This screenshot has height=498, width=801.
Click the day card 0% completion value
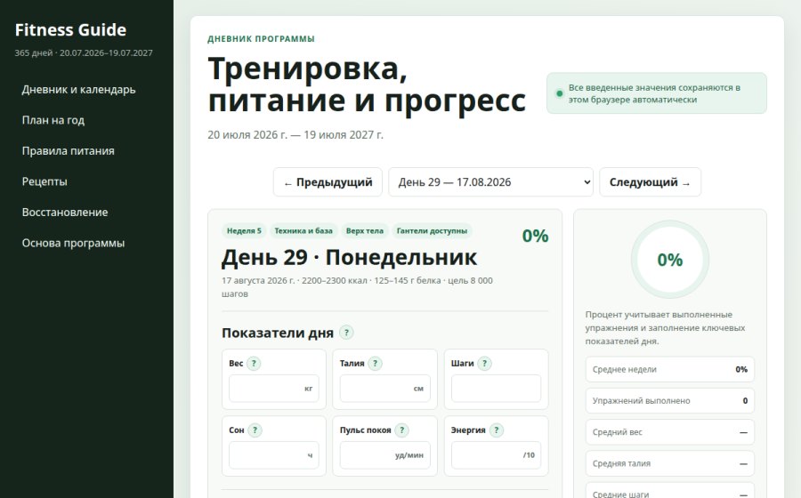(535, 236)
